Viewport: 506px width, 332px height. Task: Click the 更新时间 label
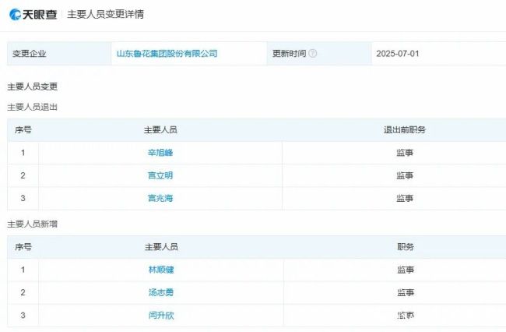(x=289, y=53)
